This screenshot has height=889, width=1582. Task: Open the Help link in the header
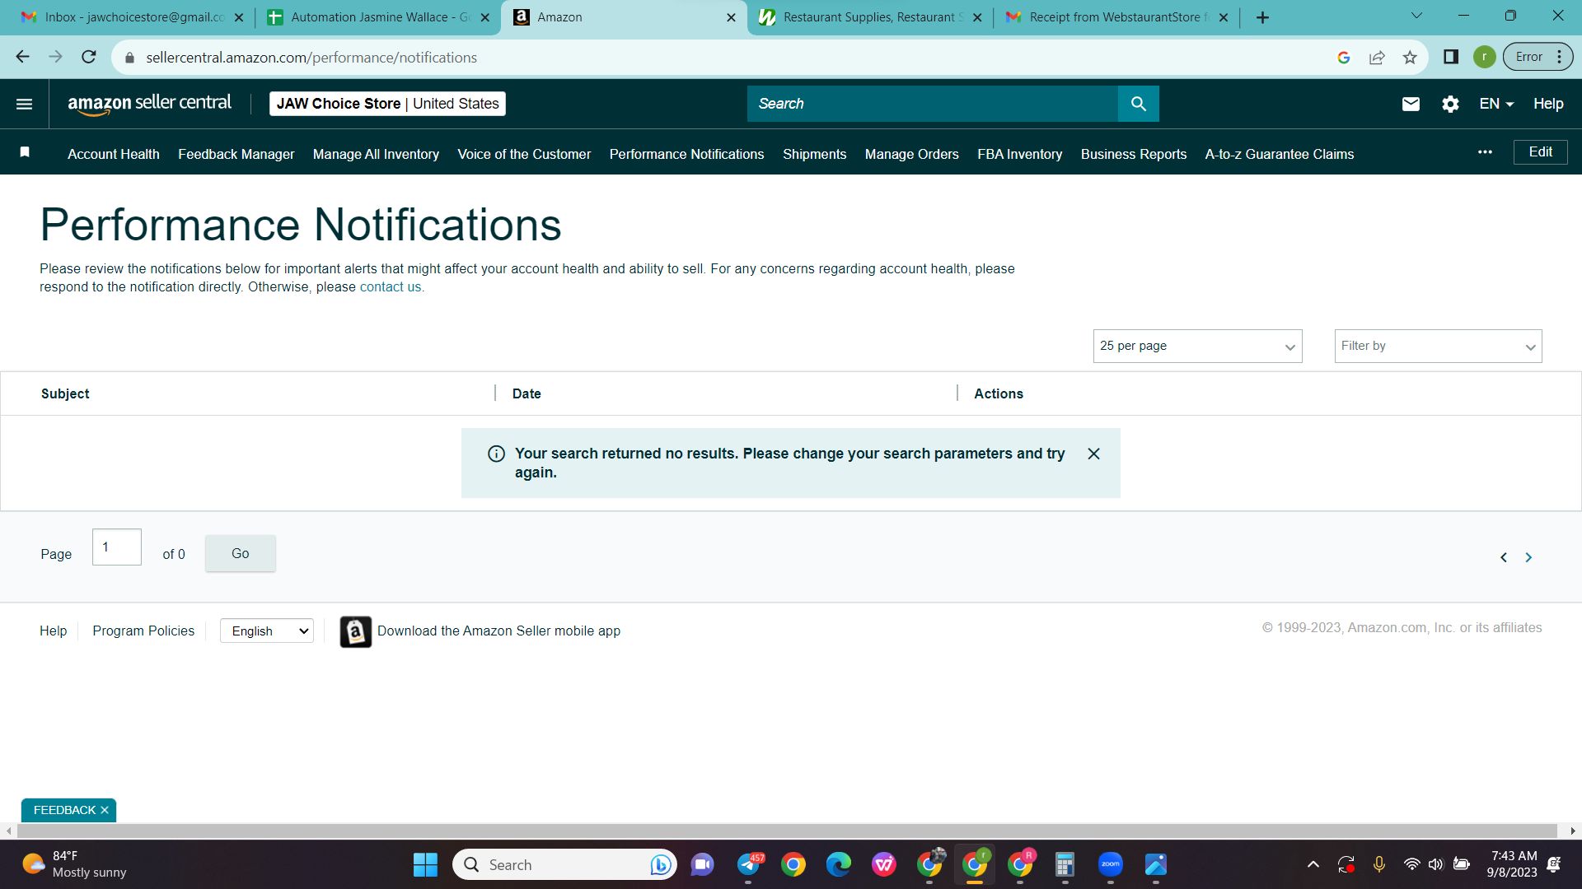tap(1548, 104)
